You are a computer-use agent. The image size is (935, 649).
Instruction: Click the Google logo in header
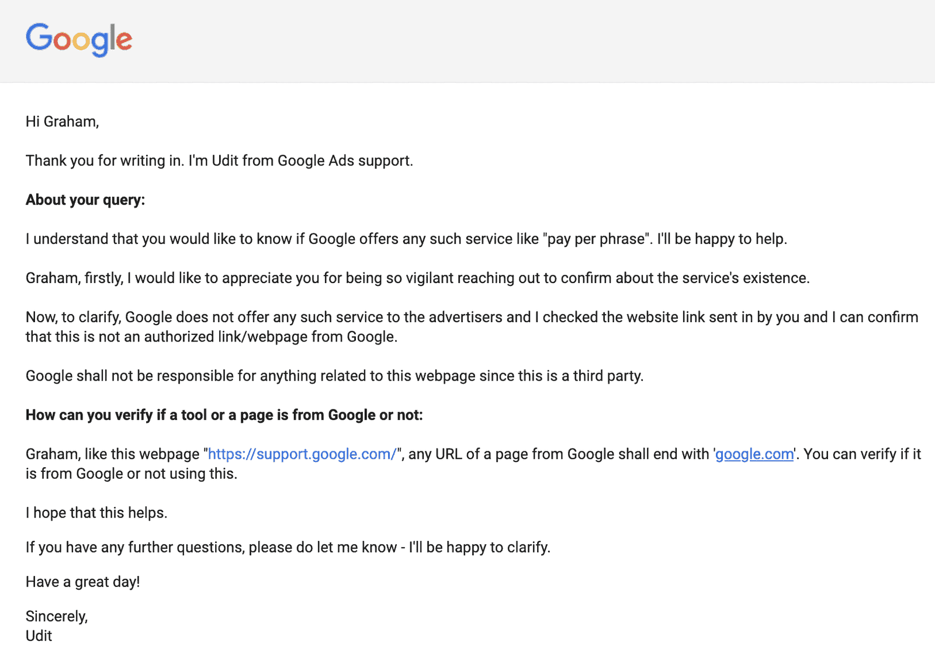(x=79, y=40)
